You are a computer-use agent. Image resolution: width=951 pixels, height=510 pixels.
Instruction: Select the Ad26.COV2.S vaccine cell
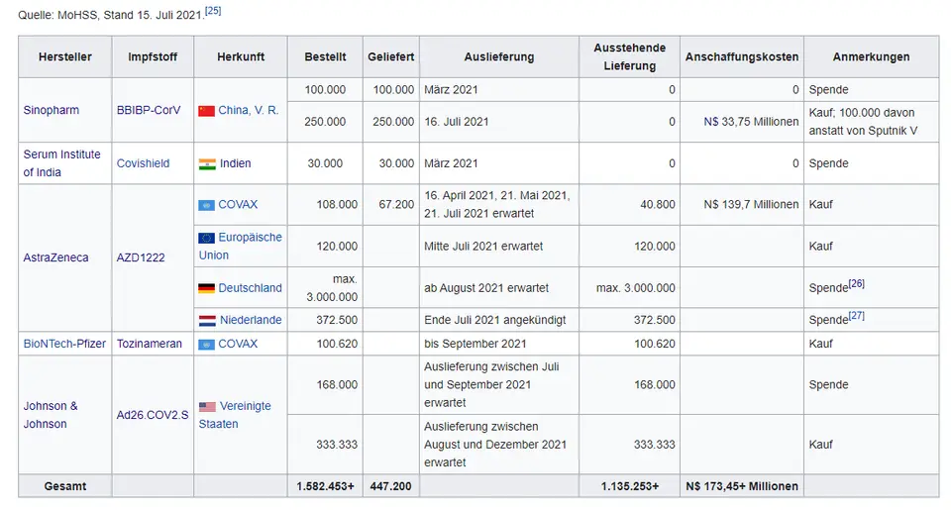pos(153,415)
